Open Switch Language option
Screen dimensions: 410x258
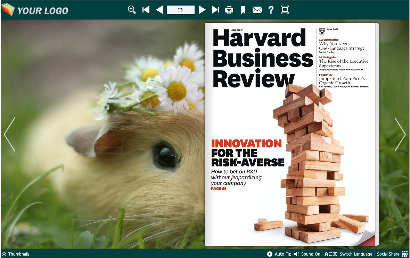pos(348,254)
